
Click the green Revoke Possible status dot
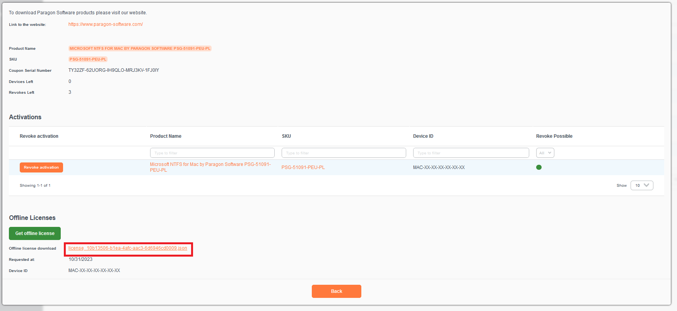point(539,167)
